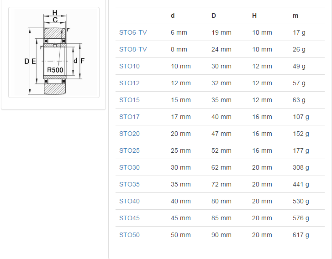Viewport: 332px width, 259px height.
Task: Visit the STO45 link
Action: (129, 218)
